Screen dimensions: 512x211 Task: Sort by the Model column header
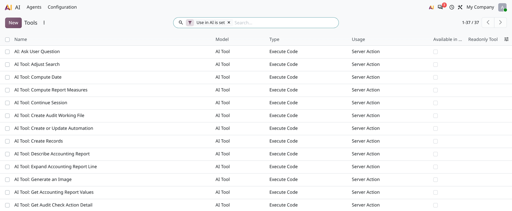[222, 39]
